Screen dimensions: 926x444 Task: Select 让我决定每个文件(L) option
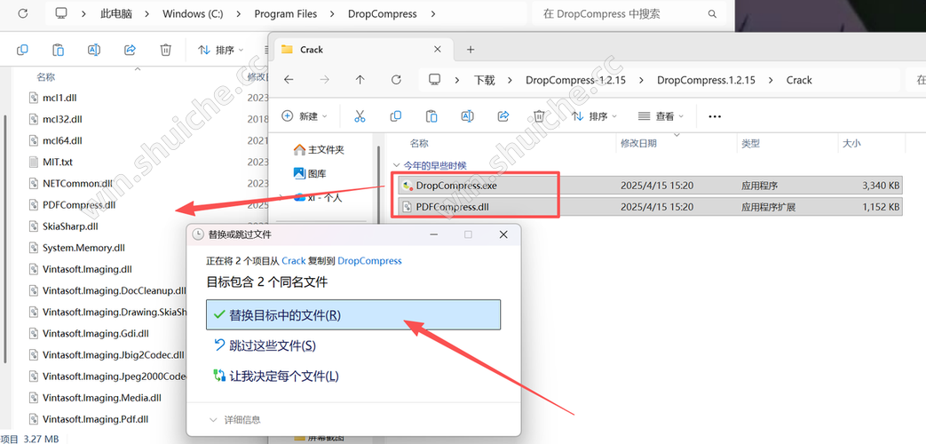(x=283, y=376)
